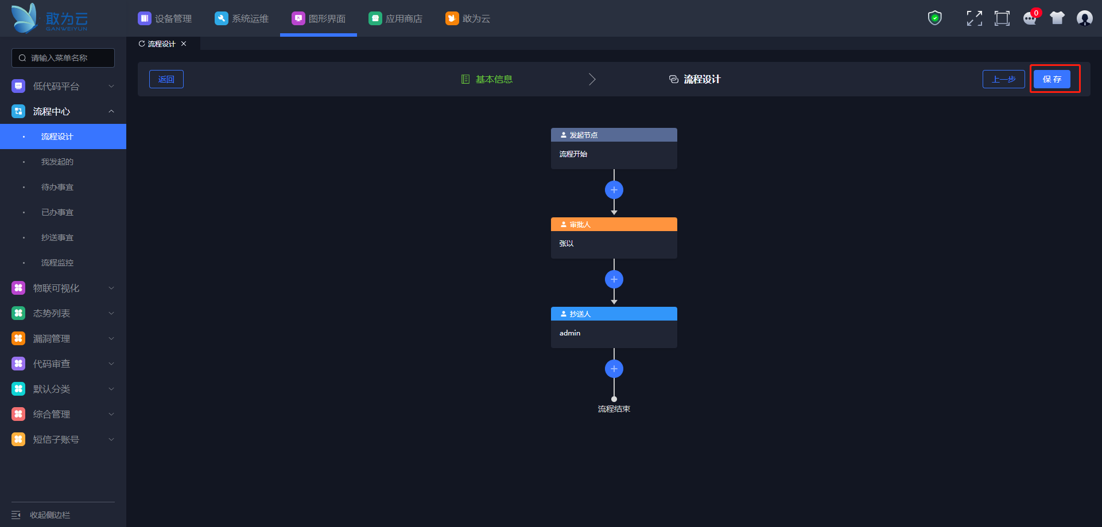Open the 系统运维 top menu
1102x527 pixels.
242,18
